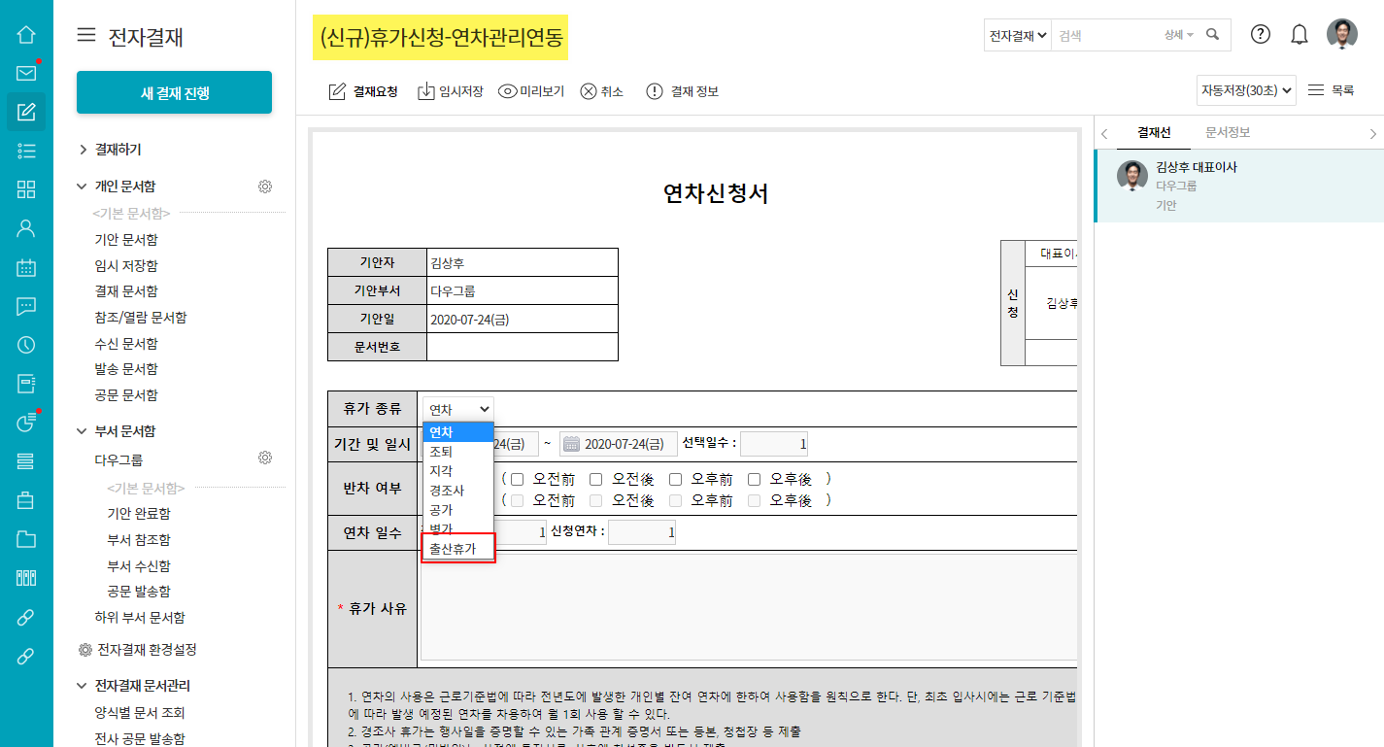Screen dimensions: 1384x747
Task: Open mail from the envelope sidebar icon
Action: [26, 73]
